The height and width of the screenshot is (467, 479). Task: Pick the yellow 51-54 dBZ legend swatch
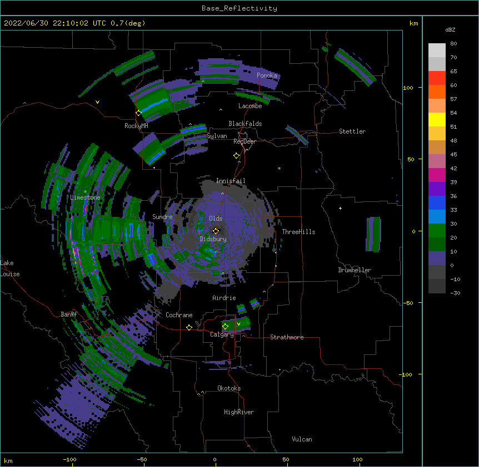coord(437,119)
